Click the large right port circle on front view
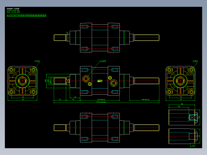Viewport: 207px width, 155px height. 113,83
